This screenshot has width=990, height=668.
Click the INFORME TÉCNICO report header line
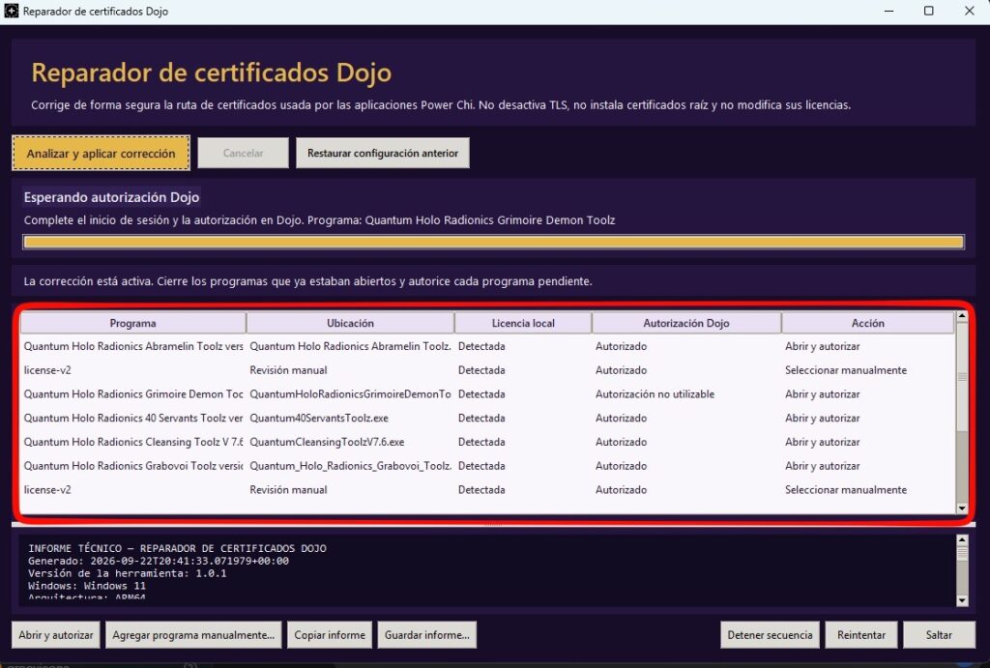(177, 548)
